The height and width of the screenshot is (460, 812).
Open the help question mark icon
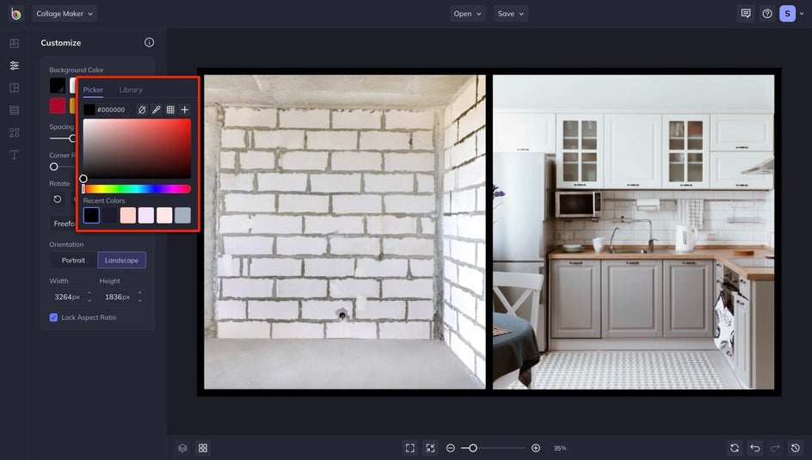click(767, 14)
